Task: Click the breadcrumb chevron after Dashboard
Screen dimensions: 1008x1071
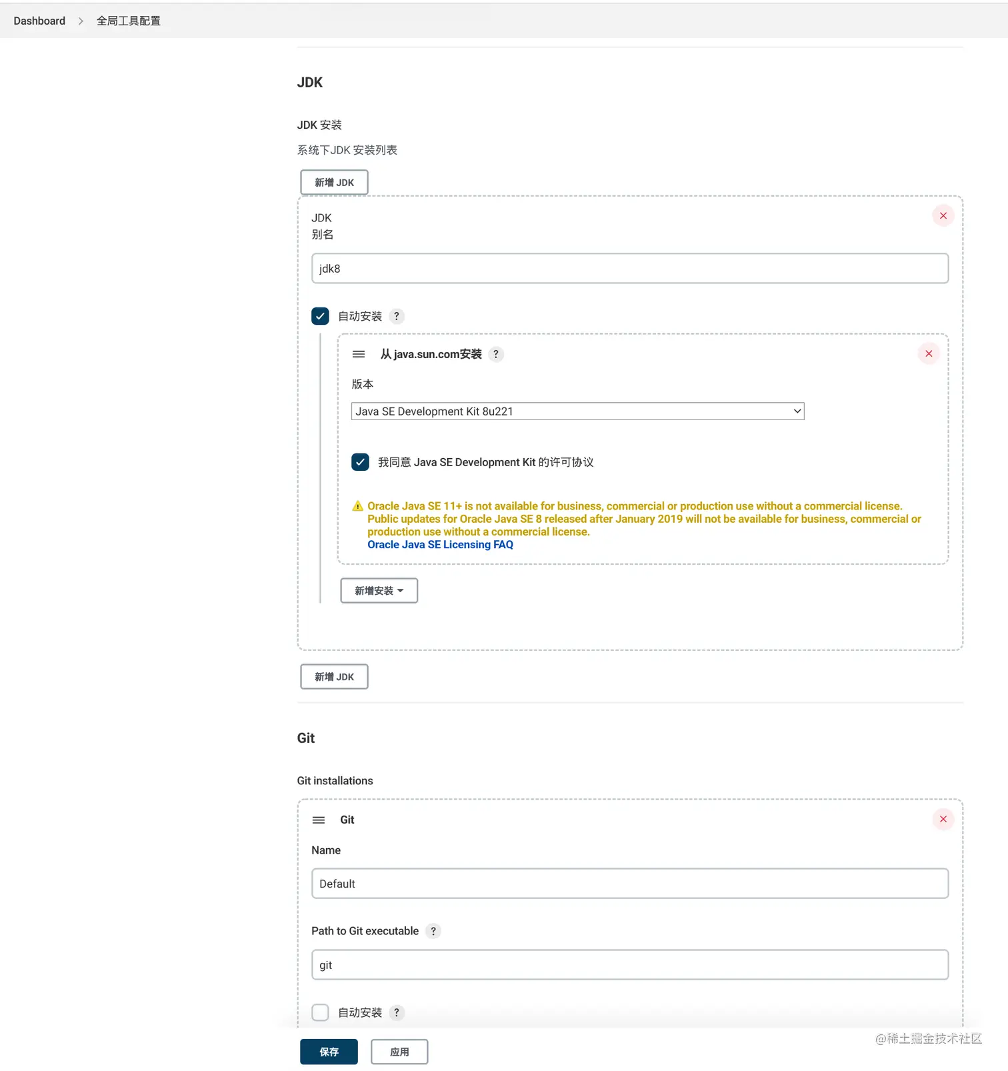Action: coord(81,21)
